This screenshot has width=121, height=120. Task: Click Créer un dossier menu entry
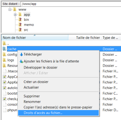[x=36, y=82]
